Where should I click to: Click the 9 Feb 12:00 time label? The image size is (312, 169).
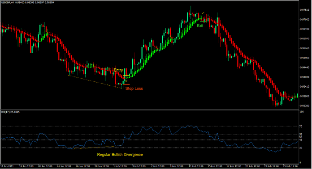[177, 166]
